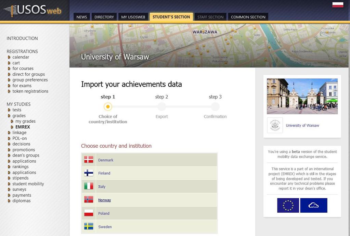Click the arrow bullet beside linkage
The width and height of the screenshot is (350, 236).
pos(9,133)
